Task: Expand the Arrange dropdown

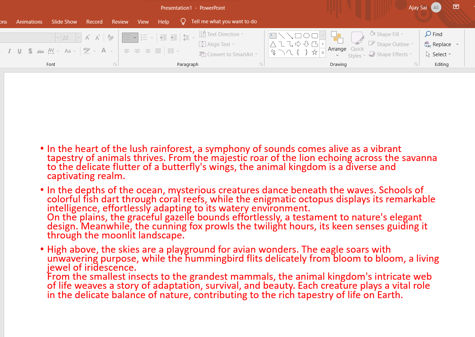Action: 337,45
